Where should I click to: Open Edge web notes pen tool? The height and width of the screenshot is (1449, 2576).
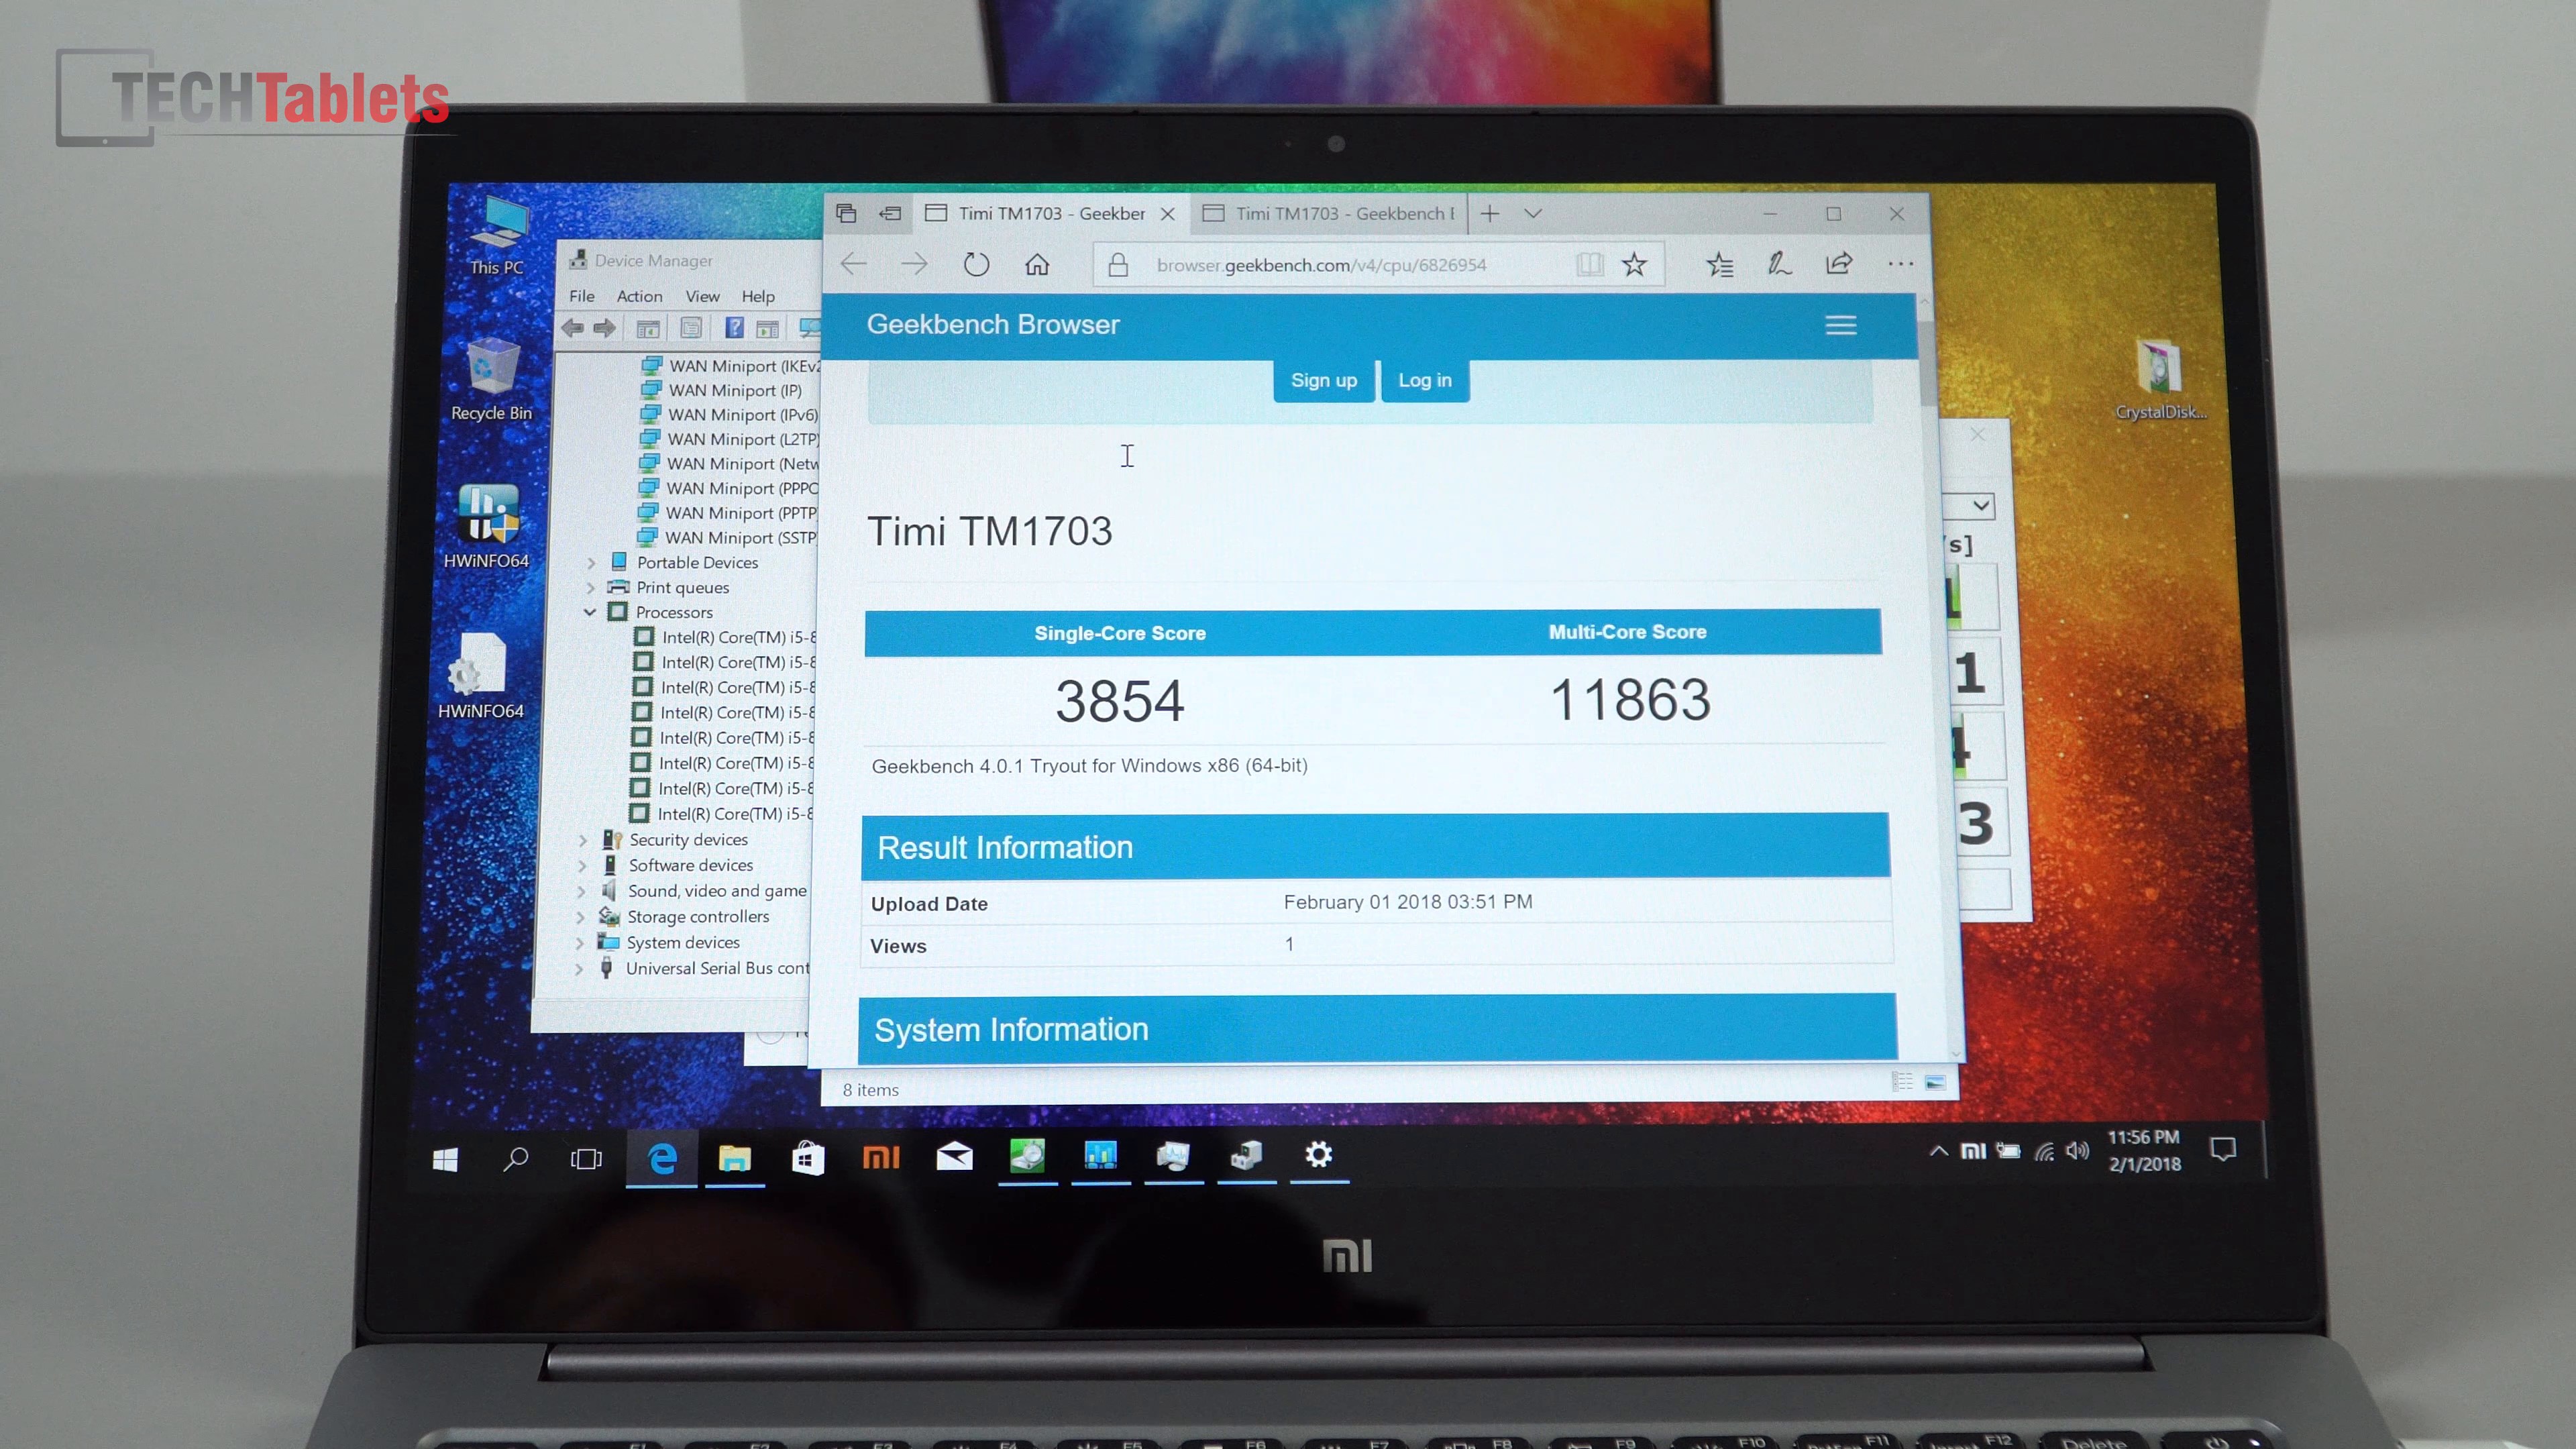(x=1779, y=263)
